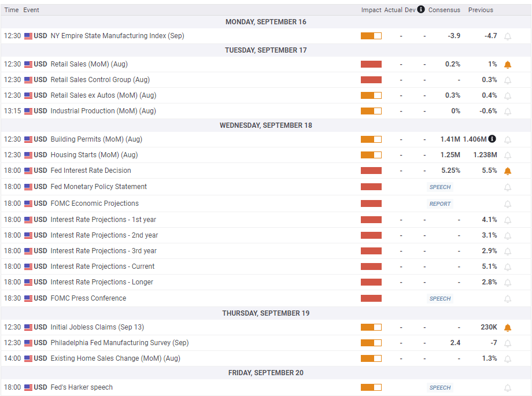Click the Time column header
Viewport: 532px width, 396px height.
click(x=12, y=10)
